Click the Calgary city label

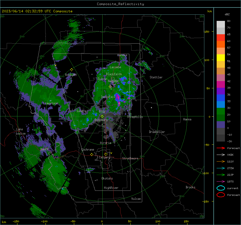pos(104,157)
